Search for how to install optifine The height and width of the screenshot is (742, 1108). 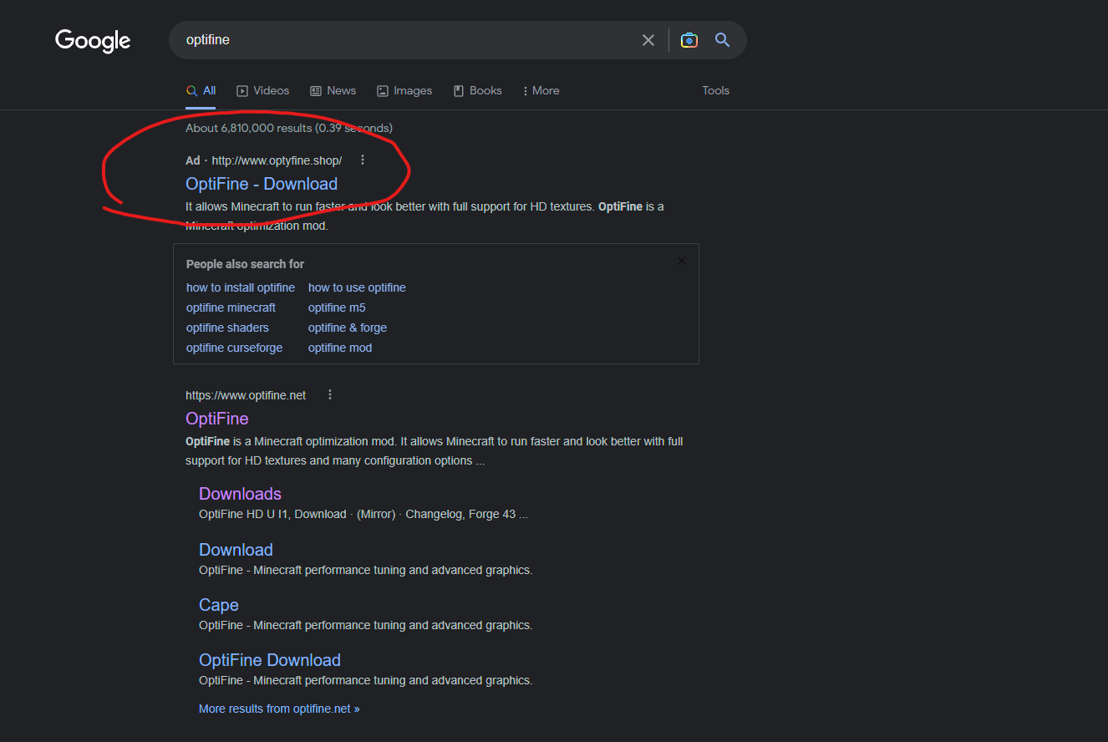(x=241, y=287)
